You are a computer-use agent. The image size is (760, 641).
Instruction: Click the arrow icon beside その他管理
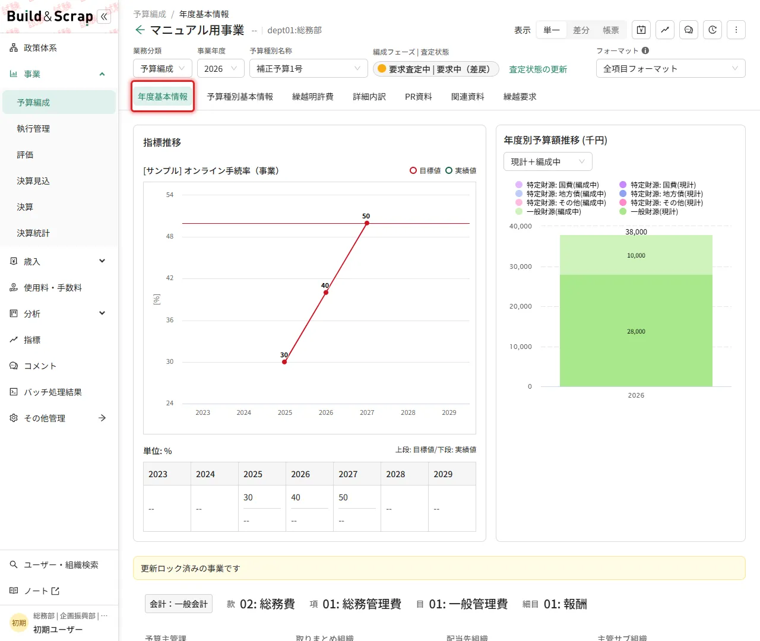[x=102, y=418]
